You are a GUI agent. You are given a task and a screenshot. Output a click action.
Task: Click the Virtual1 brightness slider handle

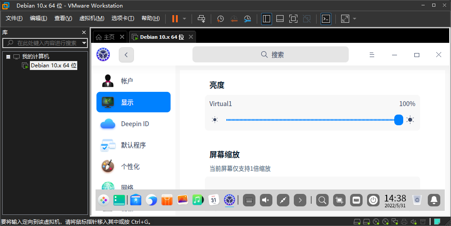point(399,120)
